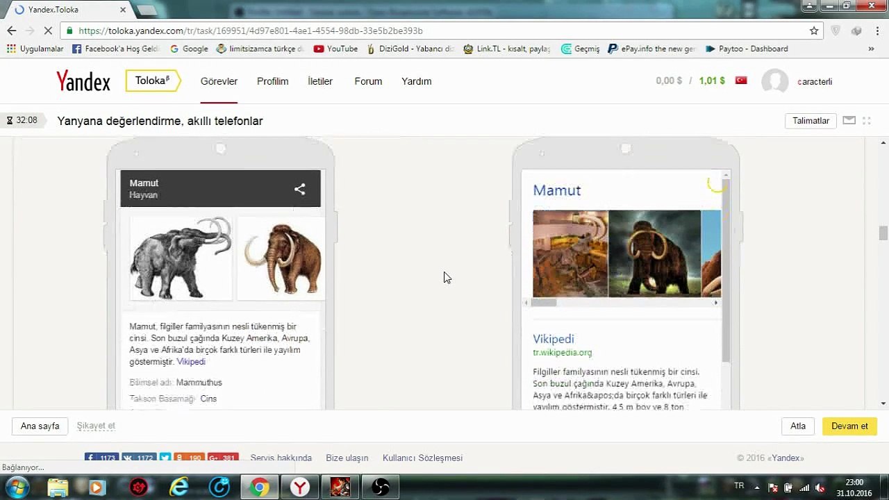This screenshot has width=889, height=500.
Task: Click the Chrome profile person icon
Action: point(809,6)
